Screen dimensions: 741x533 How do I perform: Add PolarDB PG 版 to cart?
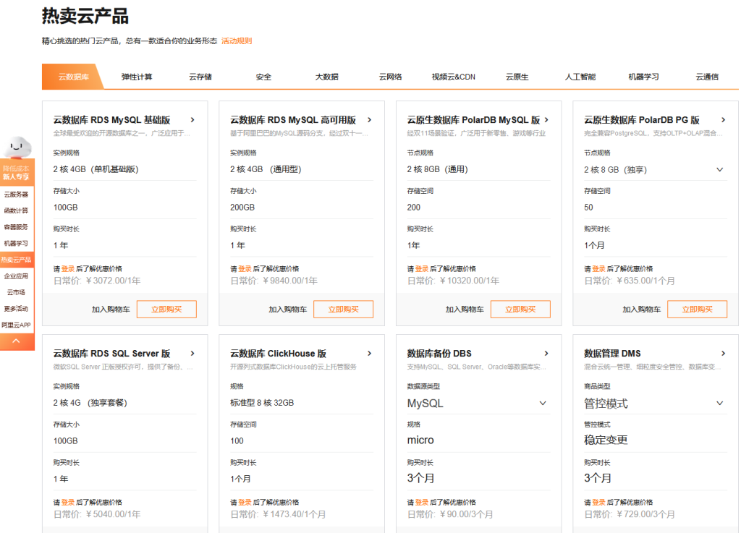point(641,310)
